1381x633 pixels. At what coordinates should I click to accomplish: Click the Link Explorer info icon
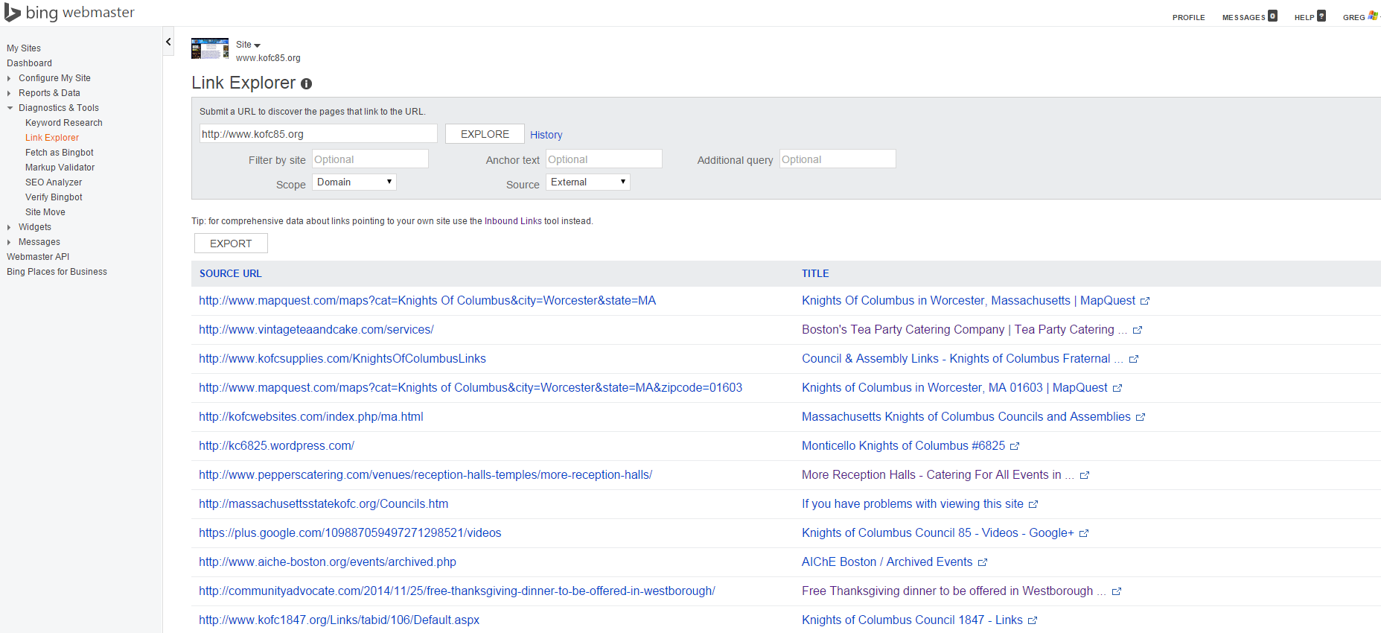[306, 84]
